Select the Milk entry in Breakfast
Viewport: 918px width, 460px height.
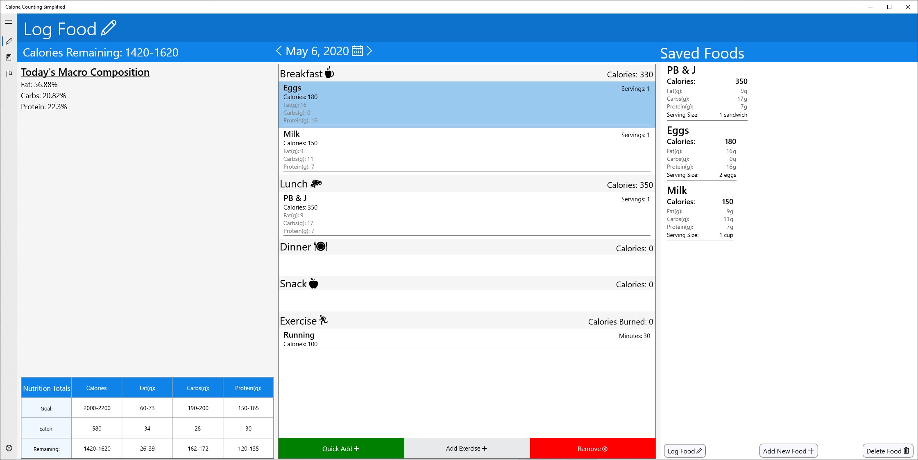point(467,150)
